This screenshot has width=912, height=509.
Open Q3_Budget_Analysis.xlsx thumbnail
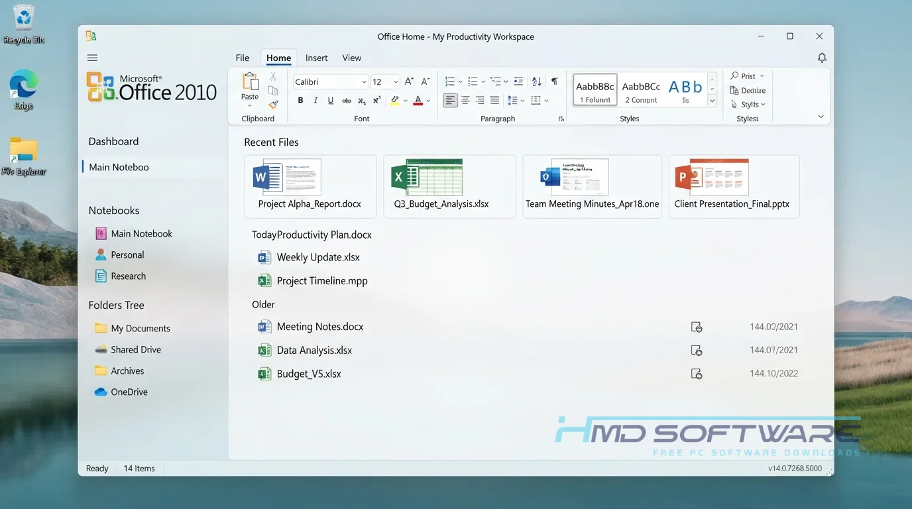(449, 186)
